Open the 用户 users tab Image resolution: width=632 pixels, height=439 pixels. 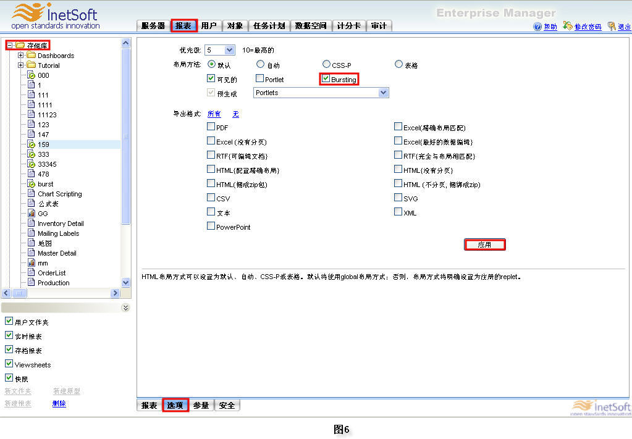tap(209, 26)
